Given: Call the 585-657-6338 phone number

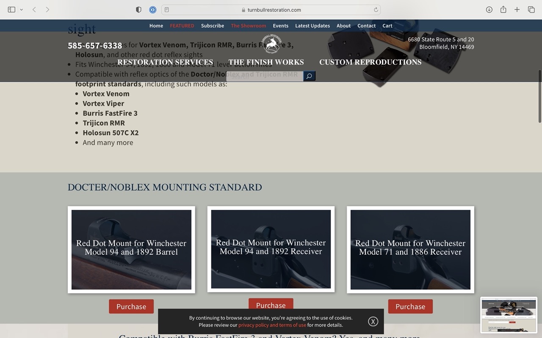Looking at the screenshot, I should click(95, 46).
